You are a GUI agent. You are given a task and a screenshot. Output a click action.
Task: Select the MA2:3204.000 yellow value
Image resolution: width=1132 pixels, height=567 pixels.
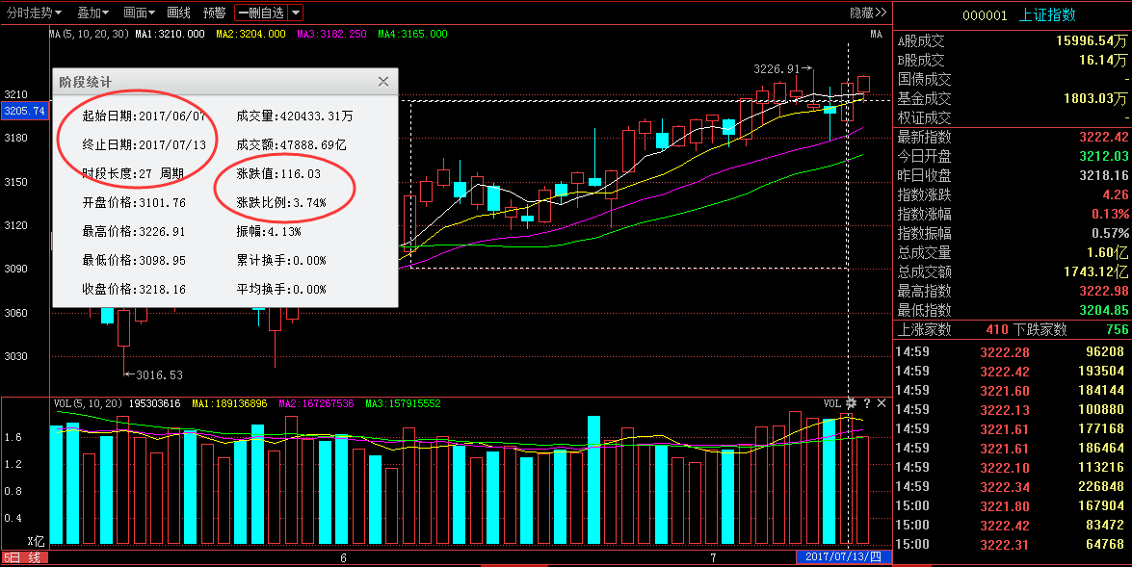tap(251, 34)
